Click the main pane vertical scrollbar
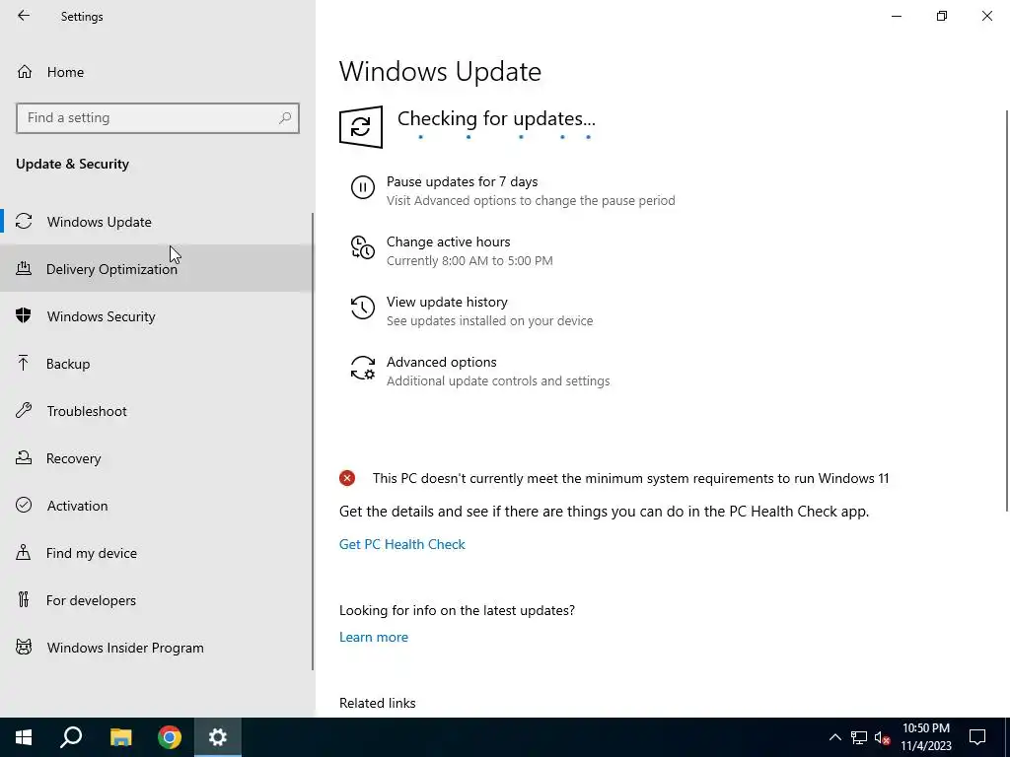The width and height of the screenshot is (1010, 757). point(1007,311)
